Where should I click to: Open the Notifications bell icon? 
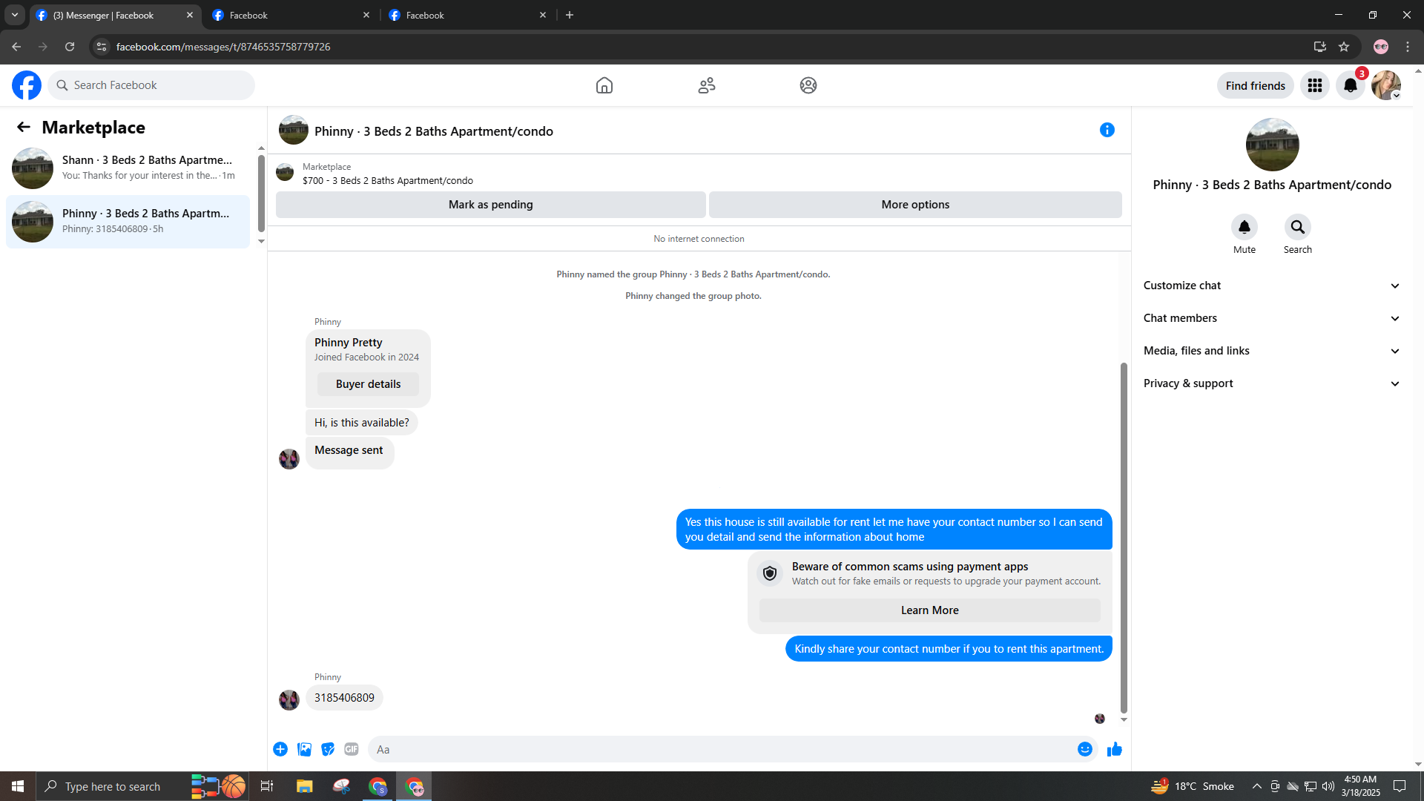(1350, 85)
